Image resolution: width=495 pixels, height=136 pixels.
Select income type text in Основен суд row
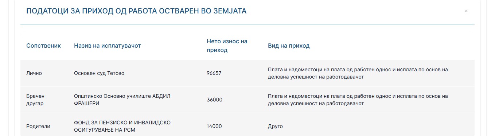(358, 73)
